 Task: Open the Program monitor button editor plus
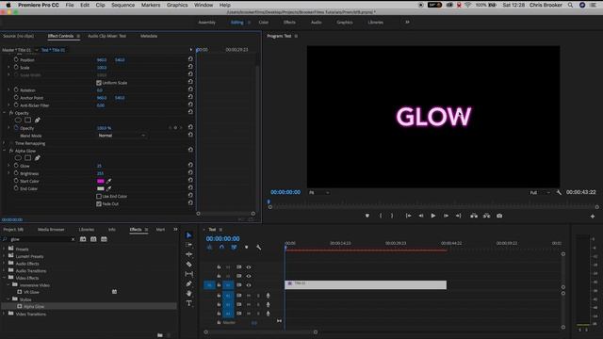[x=593, y=217]
